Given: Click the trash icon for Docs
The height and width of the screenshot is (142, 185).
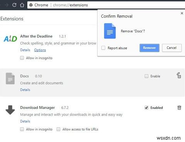Looking at the screenshot, I should point(179,75).
